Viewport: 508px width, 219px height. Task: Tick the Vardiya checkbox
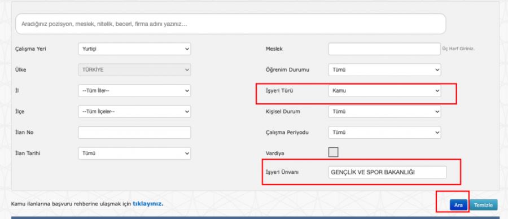(x=334, y=152)
